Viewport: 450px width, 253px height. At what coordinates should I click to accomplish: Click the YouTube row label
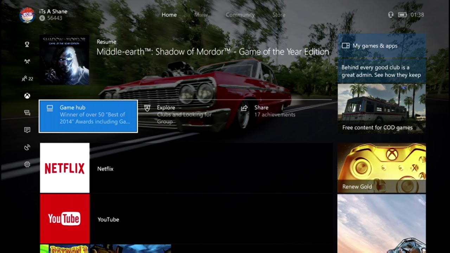pyautogui.click(x=108, y=220)
